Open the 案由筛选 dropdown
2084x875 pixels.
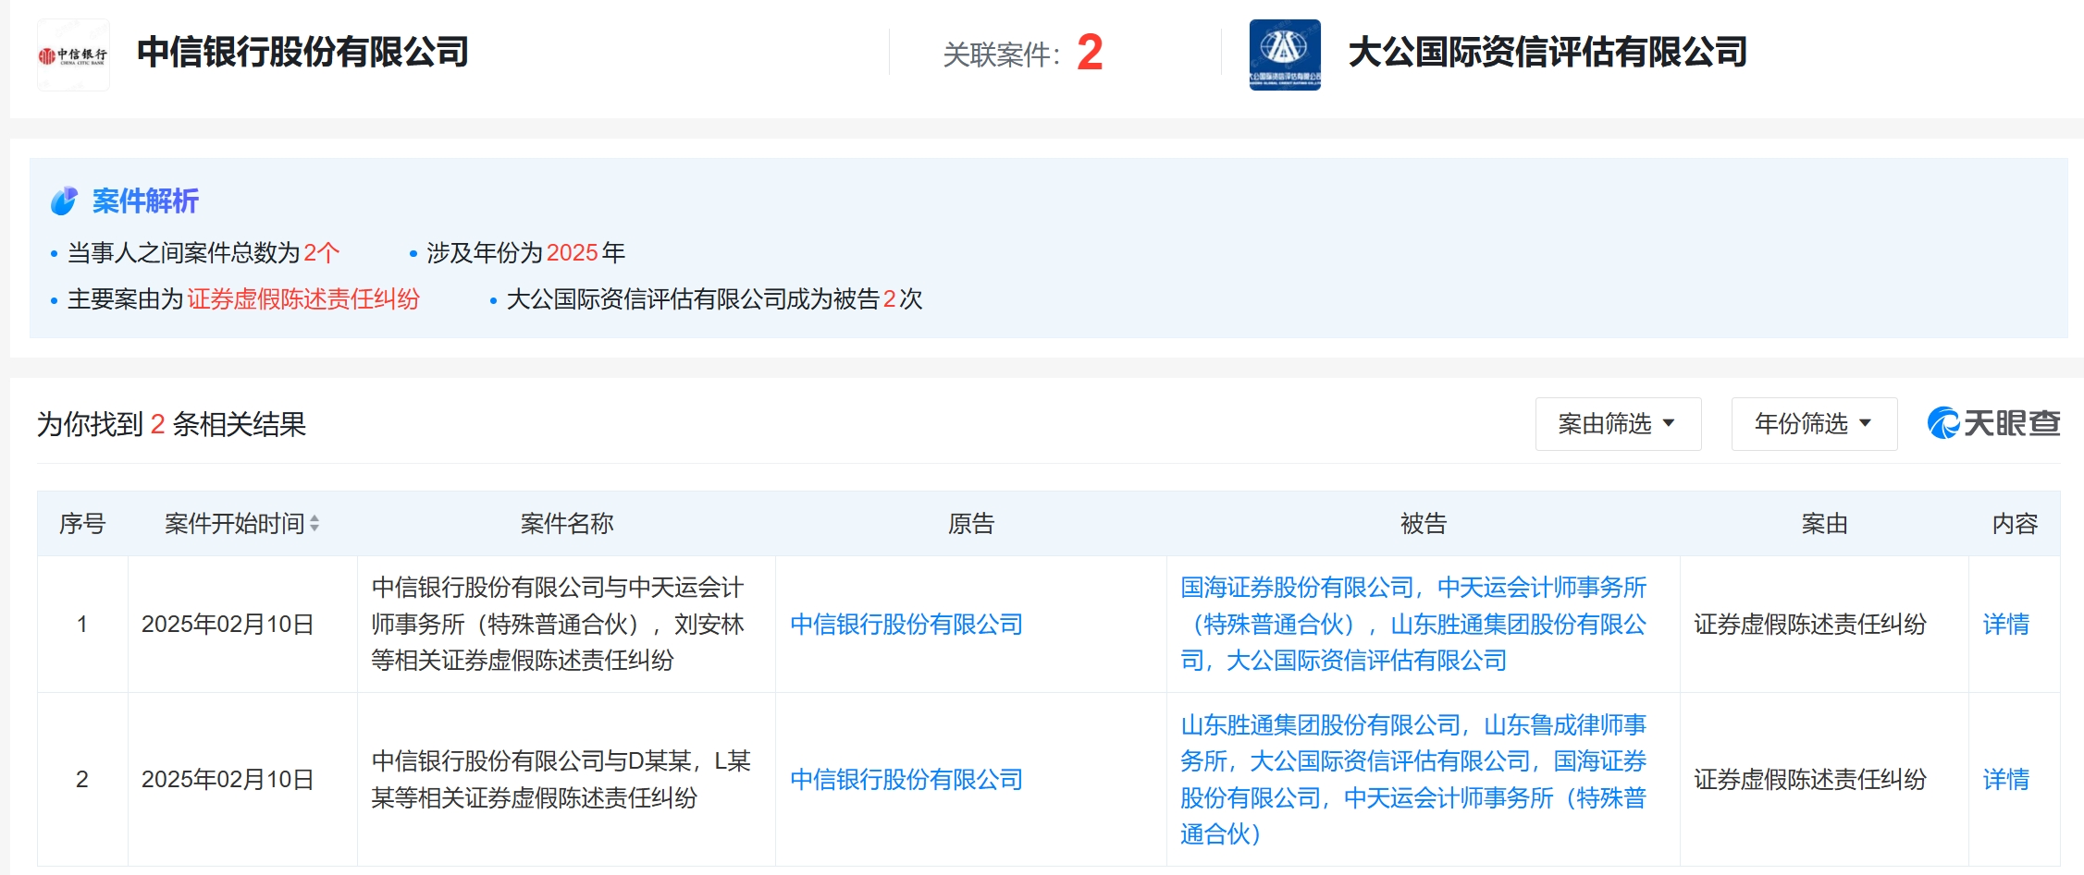point(1618,424)
